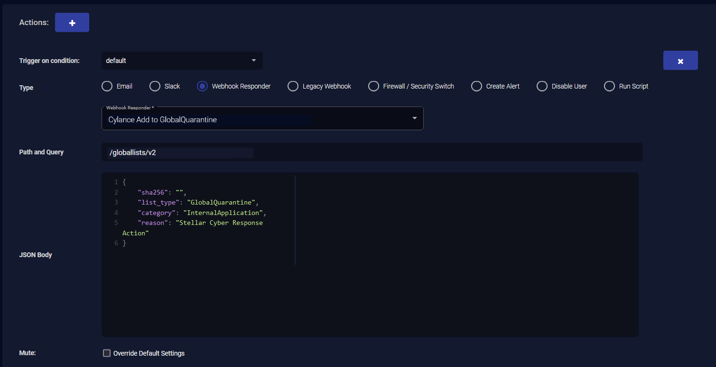Click line number 2 in the editor gutter
This screenshot has height=367, width=716.
[x=116, y=192]
